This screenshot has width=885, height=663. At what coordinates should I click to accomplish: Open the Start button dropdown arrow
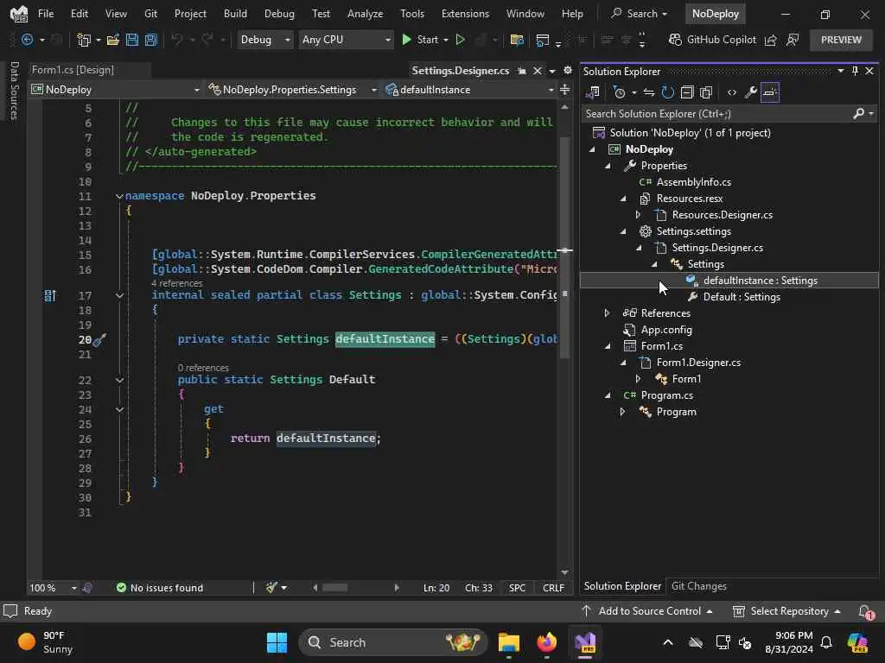[446, 40]
